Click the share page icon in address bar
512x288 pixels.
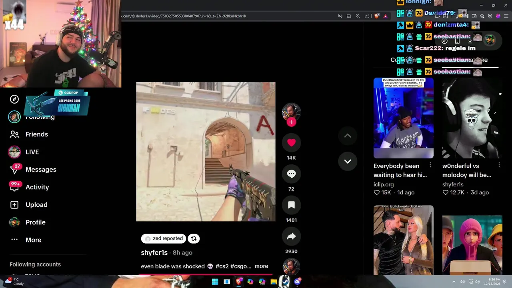click(367, 16)
